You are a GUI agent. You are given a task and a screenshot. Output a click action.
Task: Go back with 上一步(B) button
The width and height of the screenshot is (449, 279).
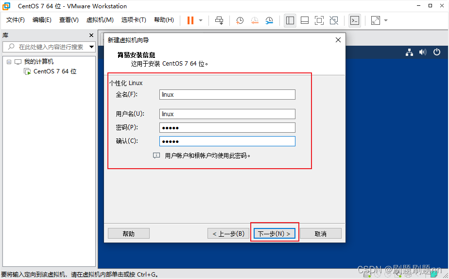[228, 234]
